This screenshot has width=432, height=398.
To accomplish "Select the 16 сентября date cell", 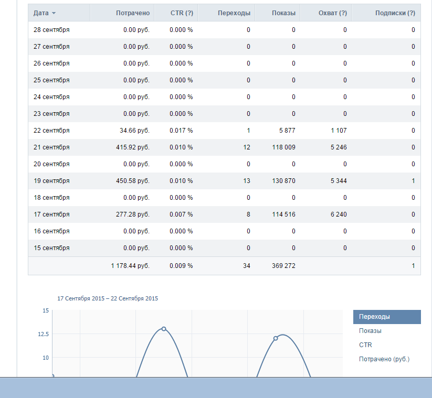I will 51,231.
